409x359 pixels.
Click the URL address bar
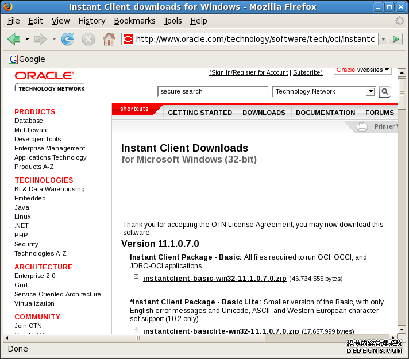coord(253,39)
